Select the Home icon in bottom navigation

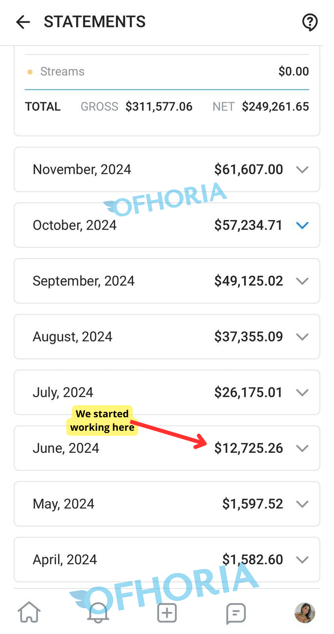[29, 612]
